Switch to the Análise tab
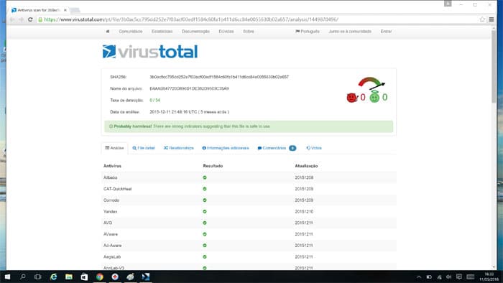Image resolution: width=503 pixels, height=283 pixels. [114, 148]
